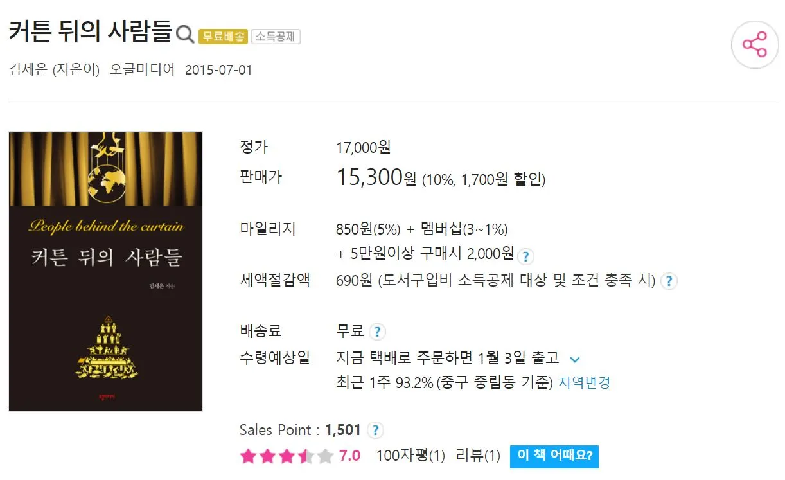Click the help icon next to 2,000원 mileage

click(x=525, y=256)
